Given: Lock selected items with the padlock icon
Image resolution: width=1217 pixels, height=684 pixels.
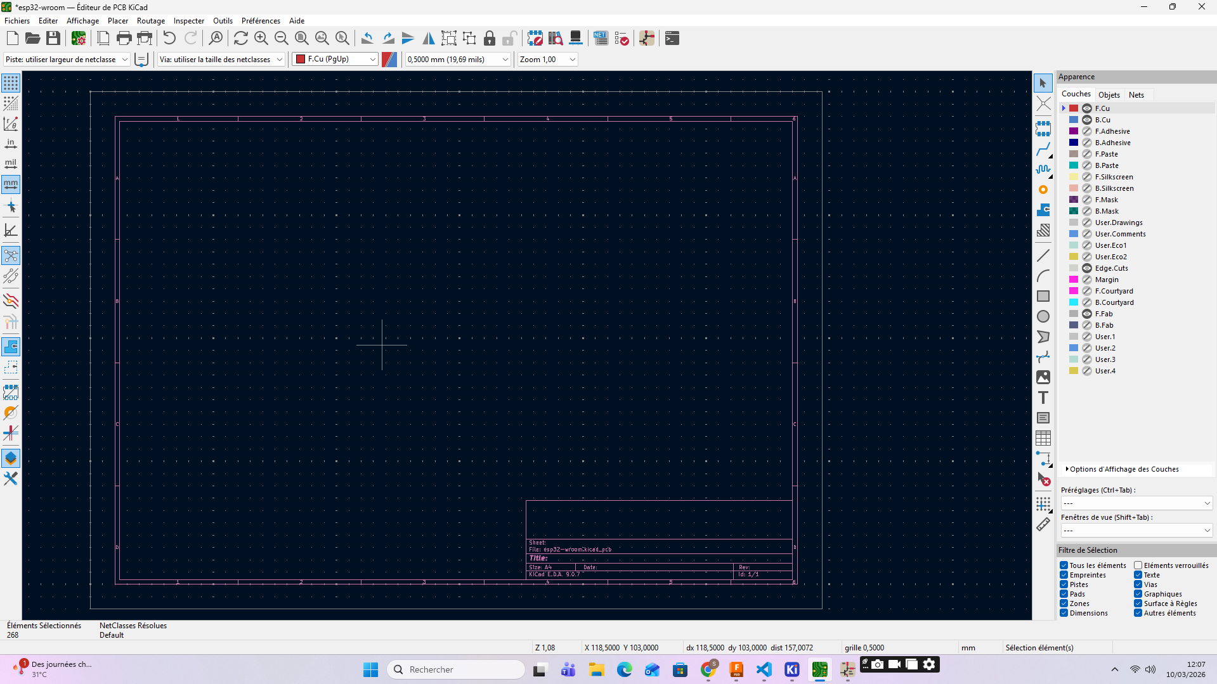Looking at the screenshot, I should coord(490,39).
